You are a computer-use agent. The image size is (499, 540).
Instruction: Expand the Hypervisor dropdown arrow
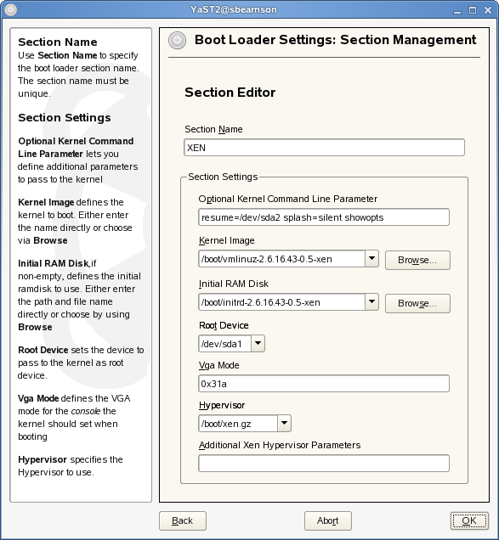pos(284,423)
